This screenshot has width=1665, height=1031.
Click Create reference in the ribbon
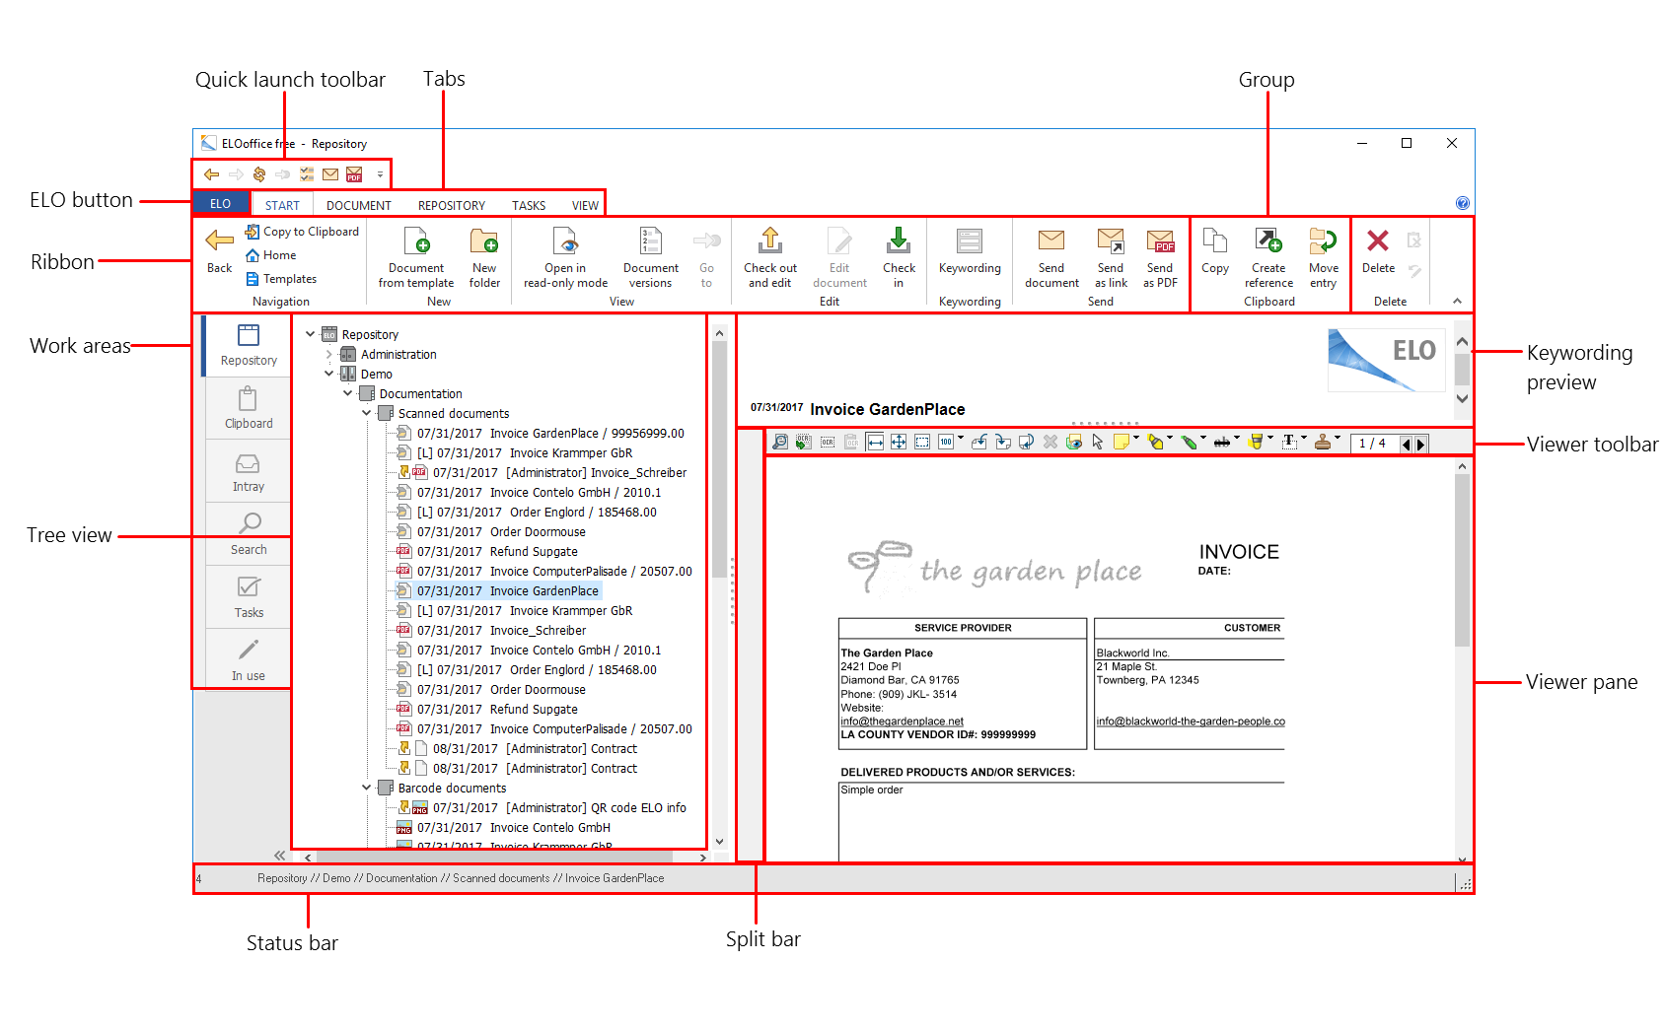tap(1268, 258)
